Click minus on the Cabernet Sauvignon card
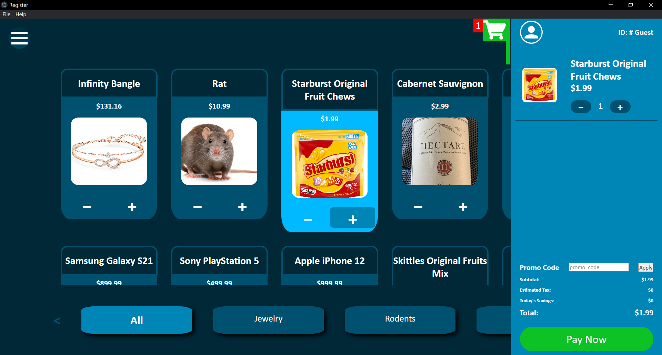 click(418, 207)
